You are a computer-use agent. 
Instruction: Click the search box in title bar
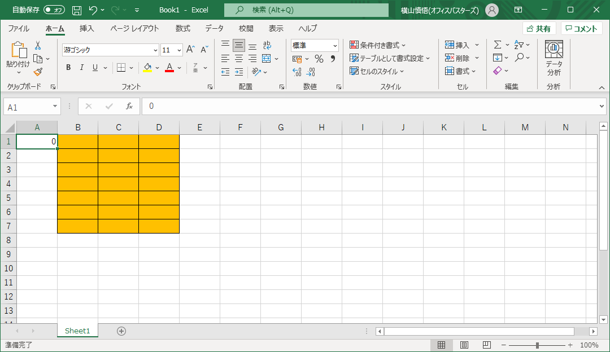click(306, 10)
